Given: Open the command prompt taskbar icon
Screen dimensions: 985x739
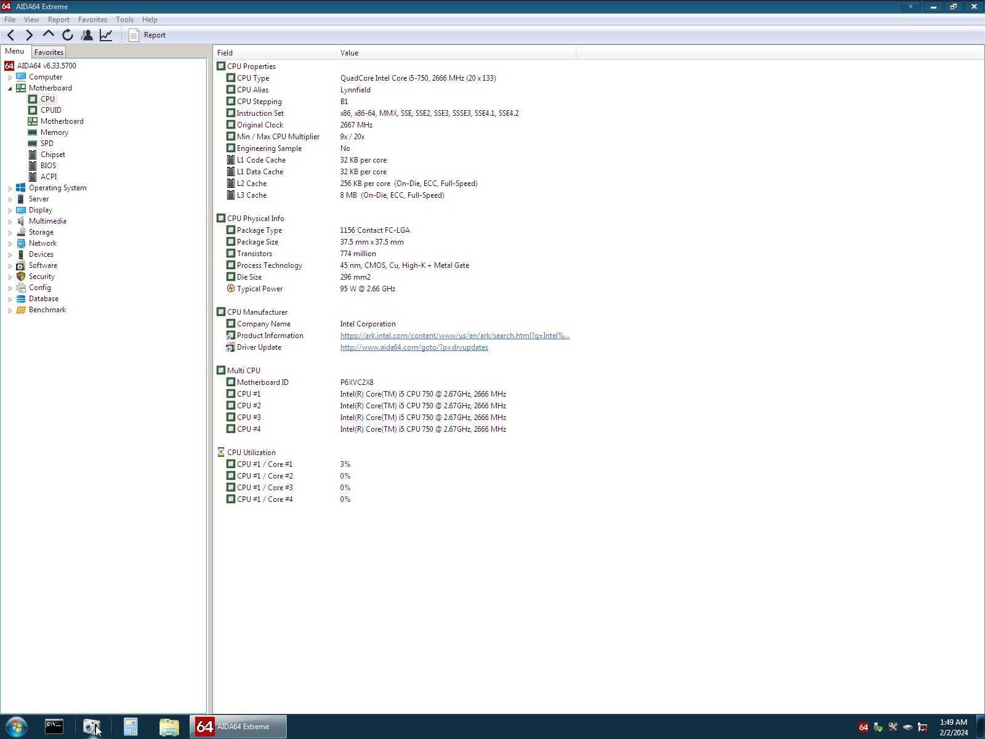Looking at the screenshot, I should [54, 727].
